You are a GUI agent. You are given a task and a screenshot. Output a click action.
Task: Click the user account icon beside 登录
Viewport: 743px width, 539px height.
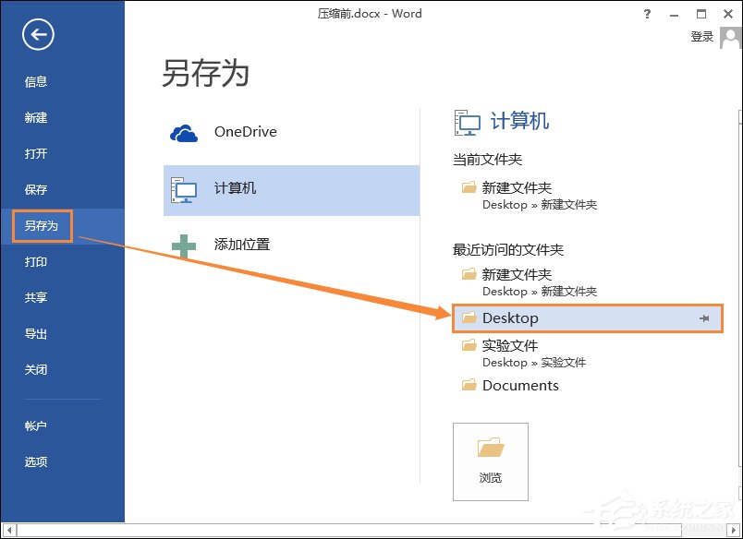[729, 37]
